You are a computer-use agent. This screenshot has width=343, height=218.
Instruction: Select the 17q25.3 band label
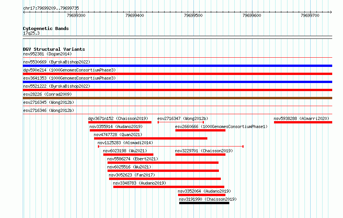point(31,33)
